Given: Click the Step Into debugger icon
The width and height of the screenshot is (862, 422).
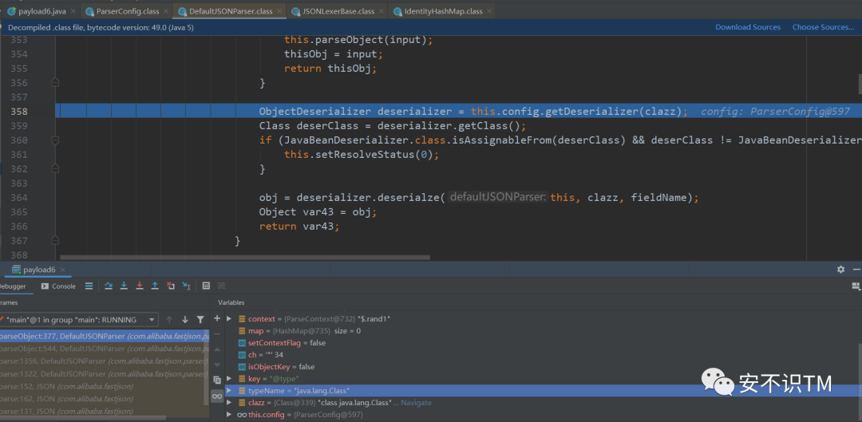Looking at the screenshot, I should pyautogui.click(x=123, y=286).
